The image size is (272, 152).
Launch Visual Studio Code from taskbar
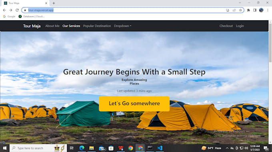pos(160,148)
